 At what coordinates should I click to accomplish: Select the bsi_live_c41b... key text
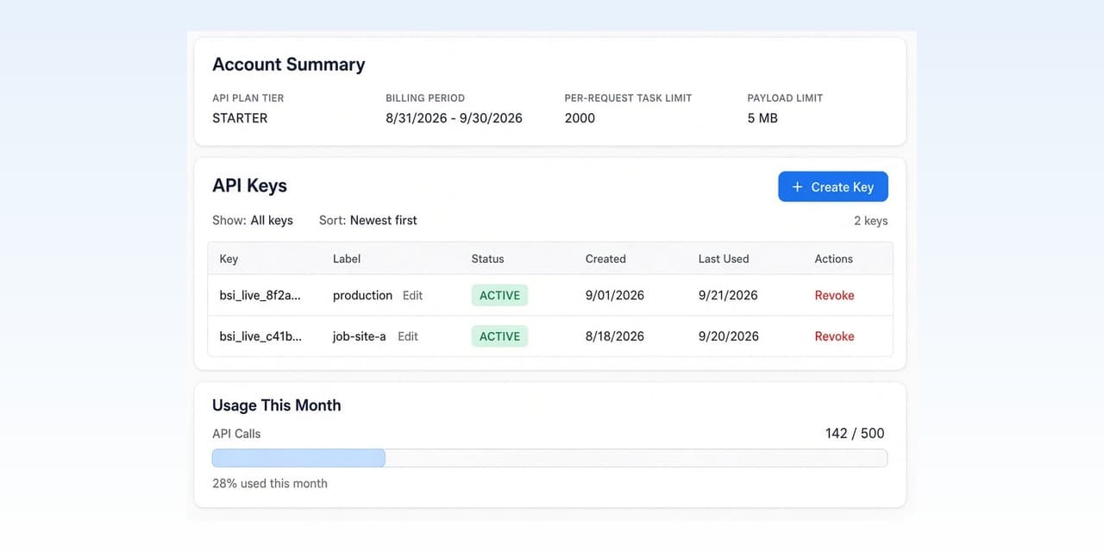coord(260,337)
